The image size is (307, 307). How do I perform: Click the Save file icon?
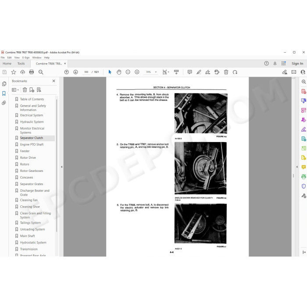click(x=4, y=72)
